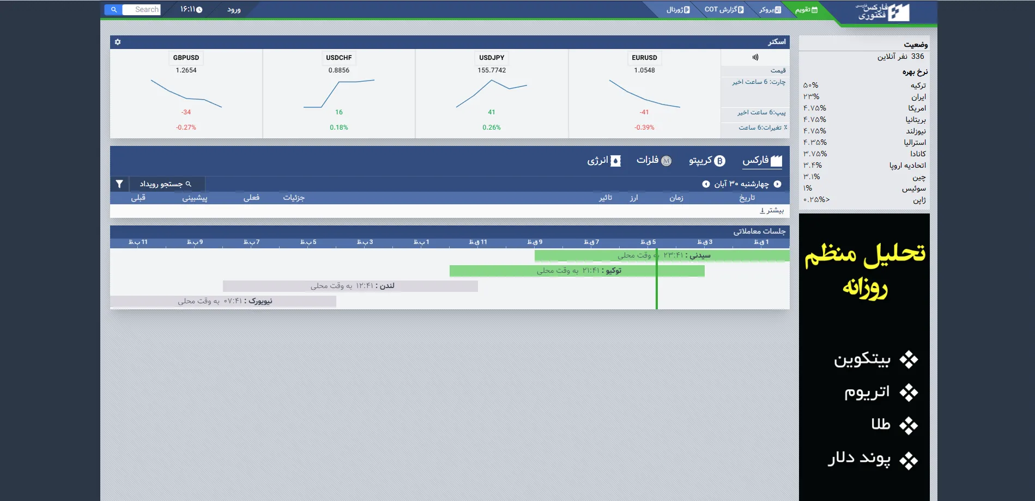Select the انرژی (energy) tab
Viewport: 1035px width, 501px height.
click(x=604, y=161)
